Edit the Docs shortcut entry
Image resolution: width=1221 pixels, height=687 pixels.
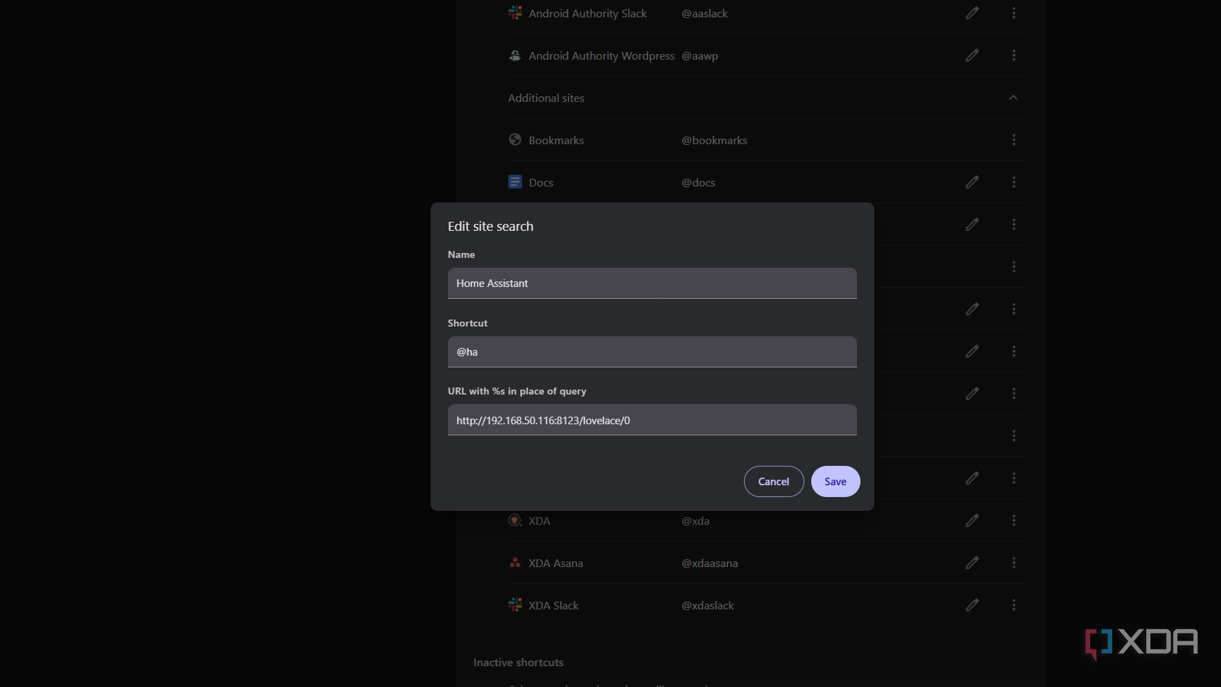[971, 182]
